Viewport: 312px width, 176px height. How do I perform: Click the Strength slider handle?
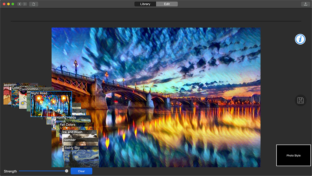(x=67, y=171)
